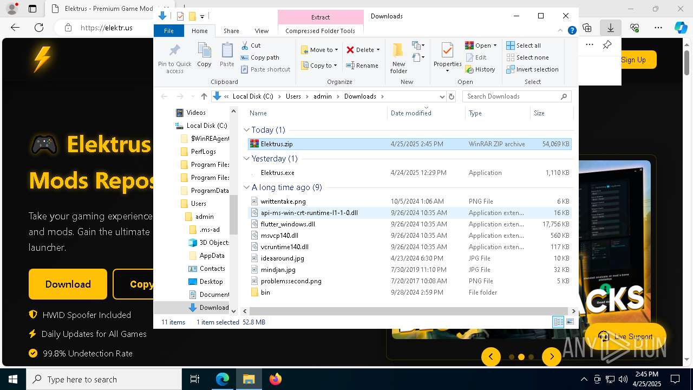Click the Download button on Elektrus page
693x390 pixels.
tap(68, 284)
